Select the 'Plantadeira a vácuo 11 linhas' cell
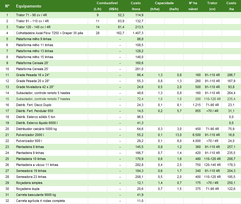The width and height of the screenshot is (241, 204). pos(37,165)
